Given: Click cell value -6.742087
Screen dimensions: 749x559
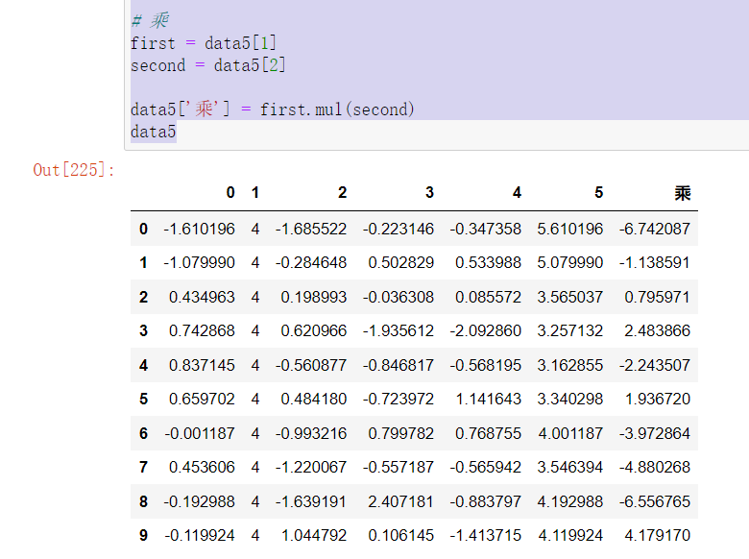Looking at the screenshot, I should [655, 229].
